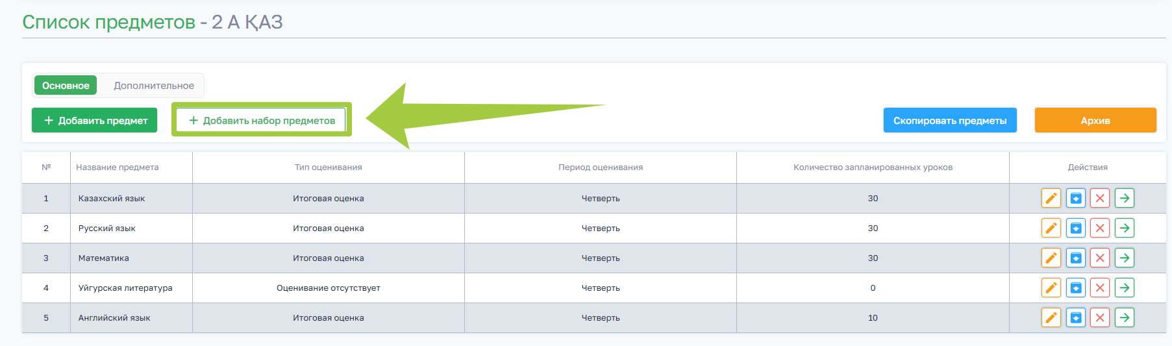Viewport: 1172px width, 346px height.
Task: Open the Дополнительное tab
Action: 154,86
